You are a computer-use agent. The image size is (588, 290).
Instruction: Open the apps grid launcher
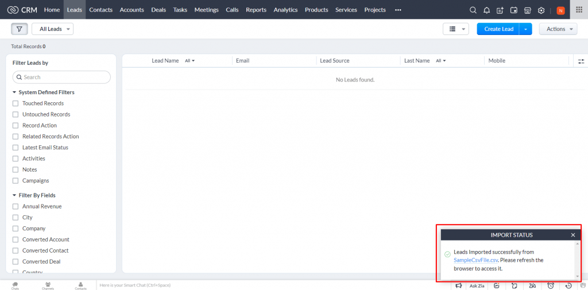[579, 10]
